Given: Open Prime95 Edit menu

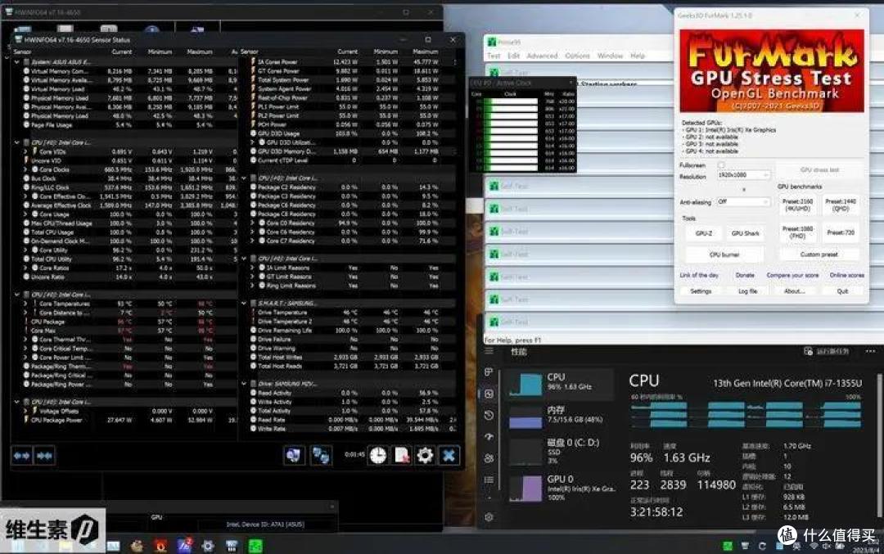Looking at the screenshot, I should (x=513, y=56).
